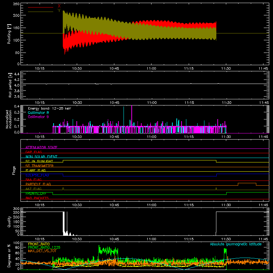
Task: Click the 300 tick on the Quality axis
Action: click(16, 209)
